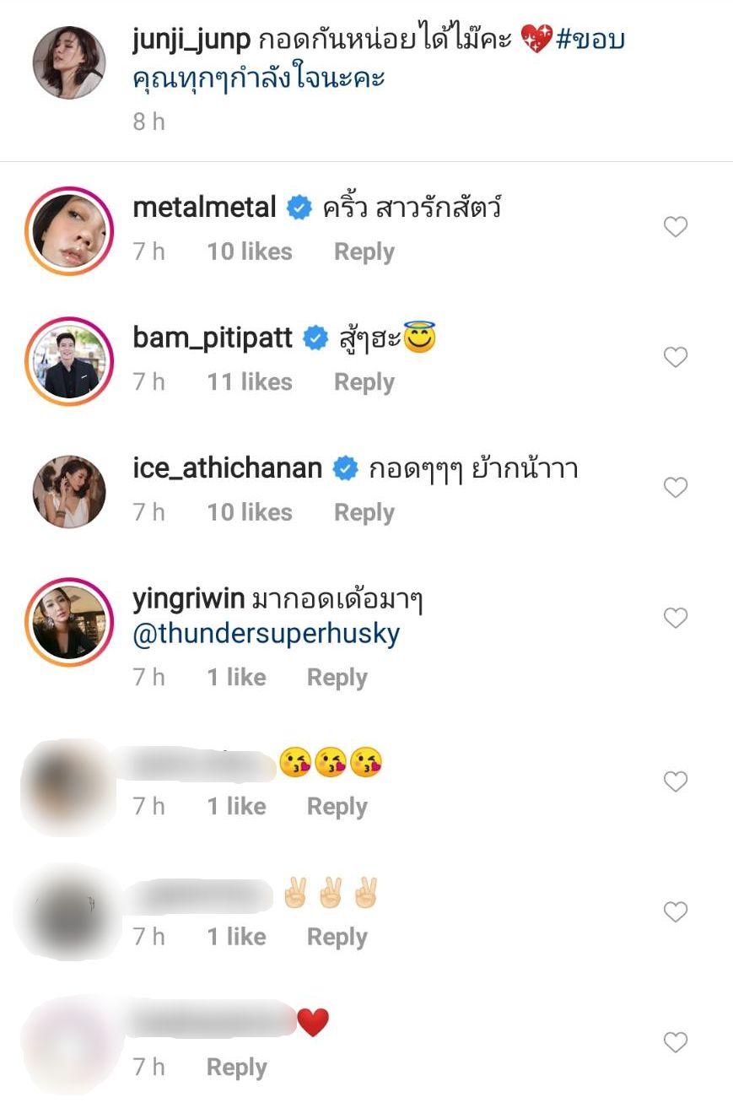The height and width of the screenshot is (1103, 733).
Task: Open ice_athichanan's profile photo
Action: tap(69, 491)
